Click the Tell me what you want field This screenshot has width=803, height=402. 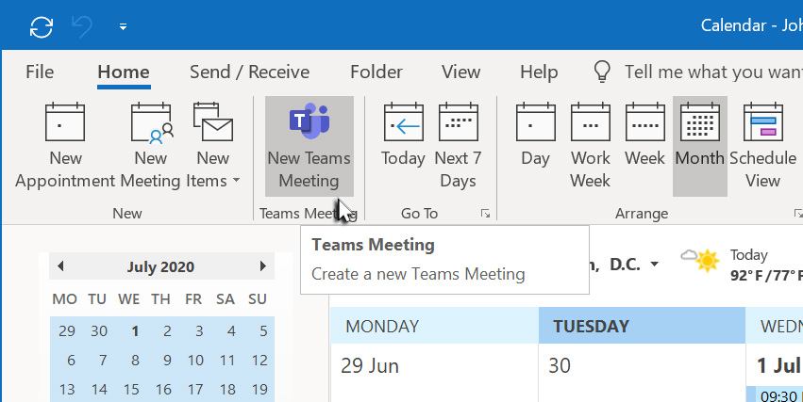(x=708, y=72)
